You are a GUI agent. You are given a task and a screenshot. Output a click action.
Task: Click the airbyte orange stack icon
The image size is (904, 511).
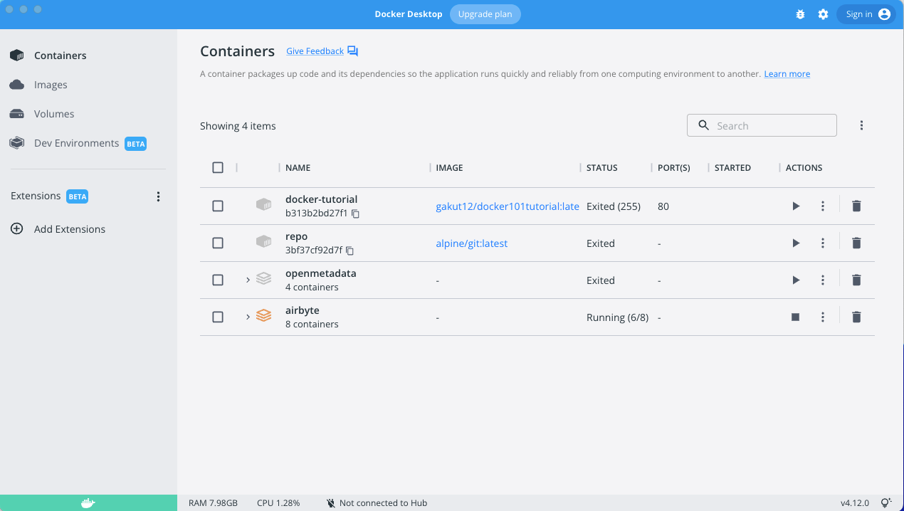point(264,315)
